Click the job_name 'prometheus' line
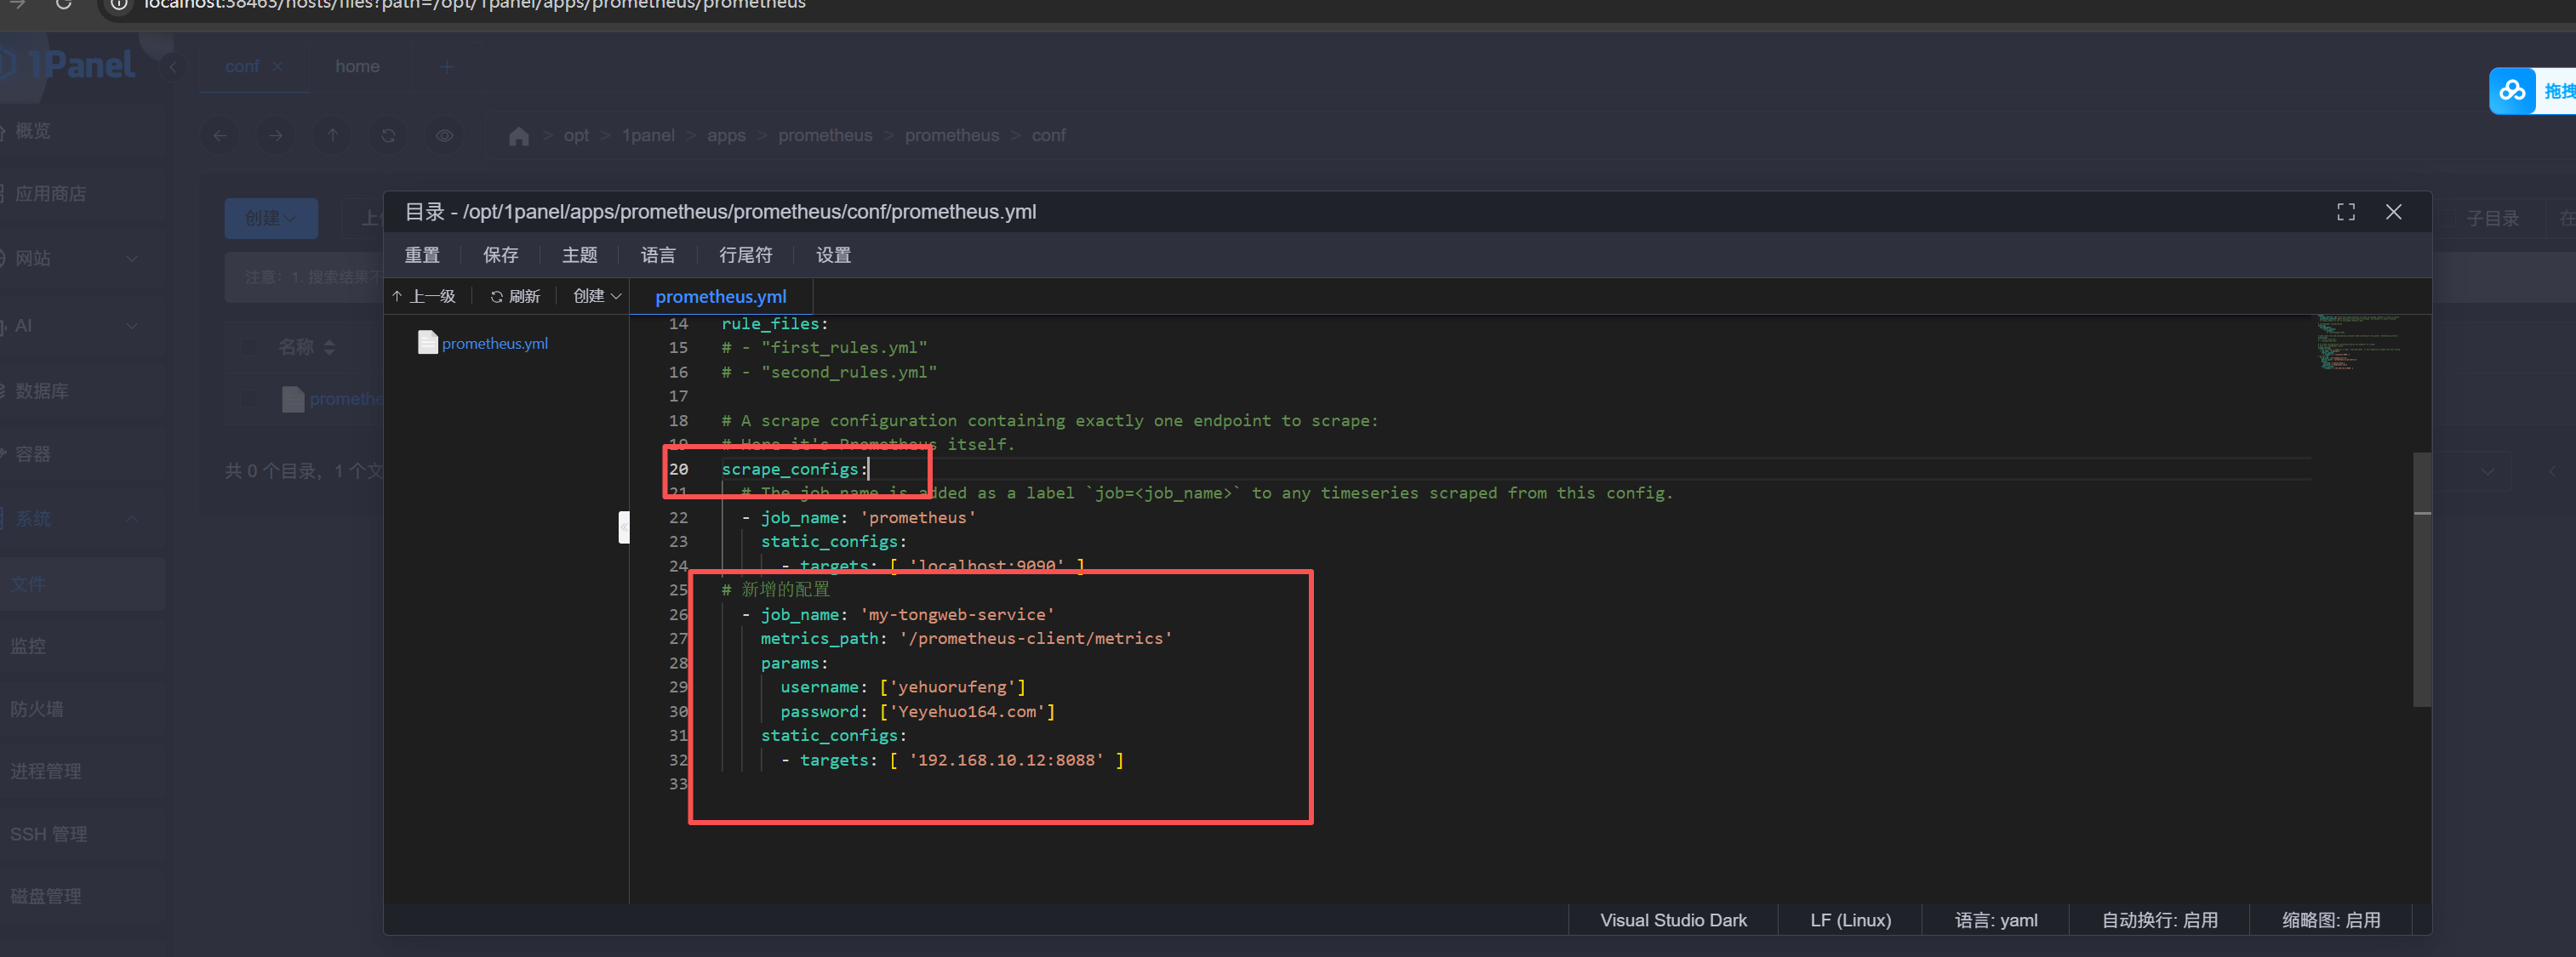The image size is (2576, 957). pos(859,517)
